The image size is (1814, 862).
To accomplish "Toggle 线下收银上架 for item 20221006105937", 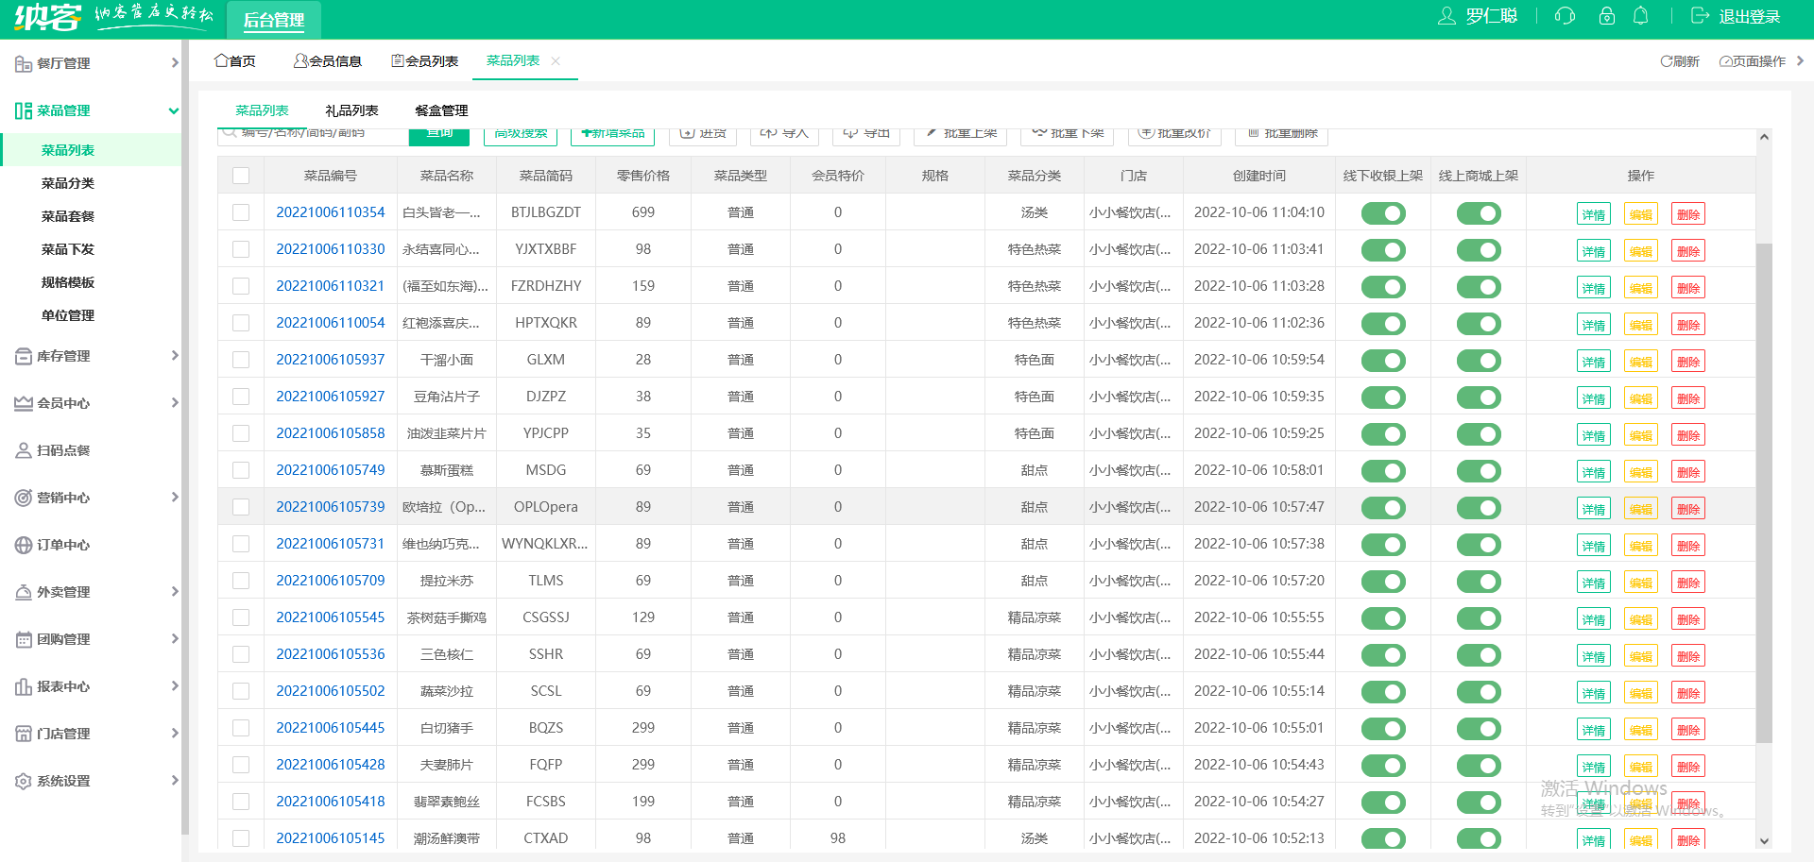I will (x=1383, y=361).
